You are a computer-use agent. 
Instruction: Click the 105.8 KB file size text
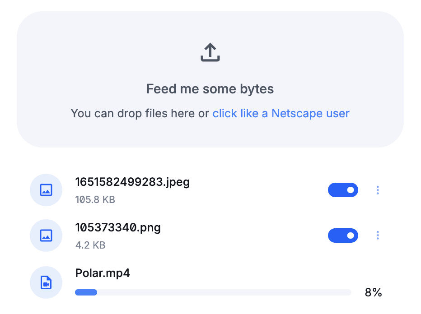point(95,199)
